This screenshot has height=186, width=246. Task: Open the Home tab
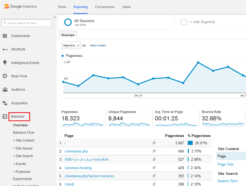[62, 7]
